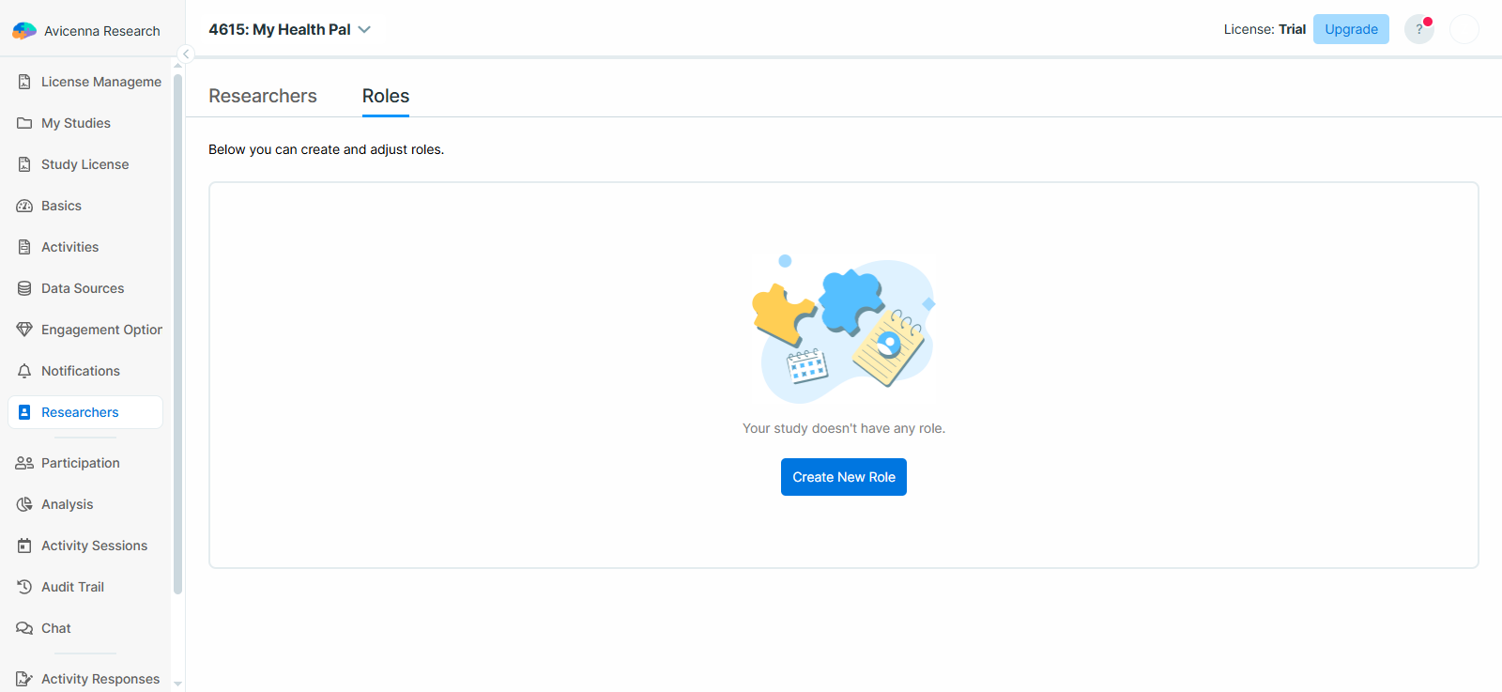Viewport: 1502px width, 692px height.
Task: Click the Data Sources database icon
Action: tap(24, 288)
